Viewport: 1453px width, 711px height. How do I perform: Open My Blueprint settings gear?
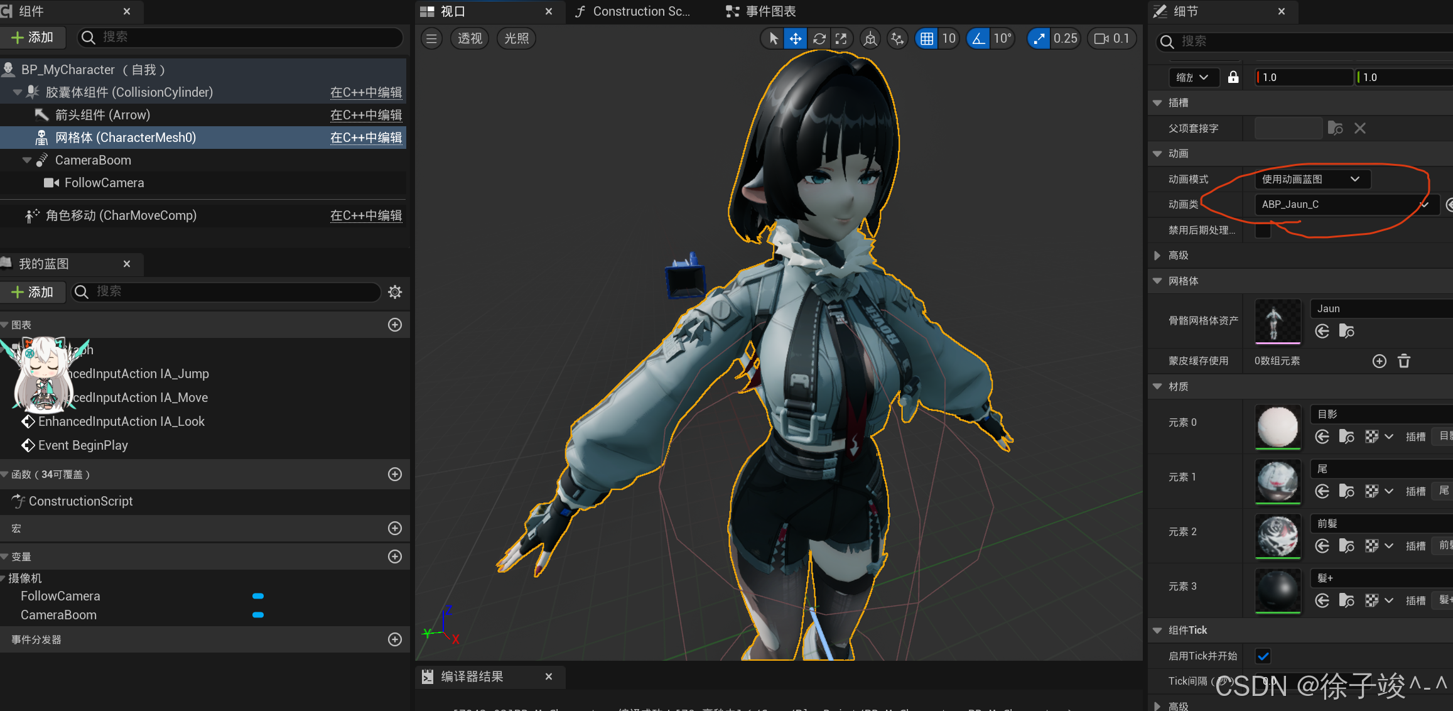click(x=395, y=292)
